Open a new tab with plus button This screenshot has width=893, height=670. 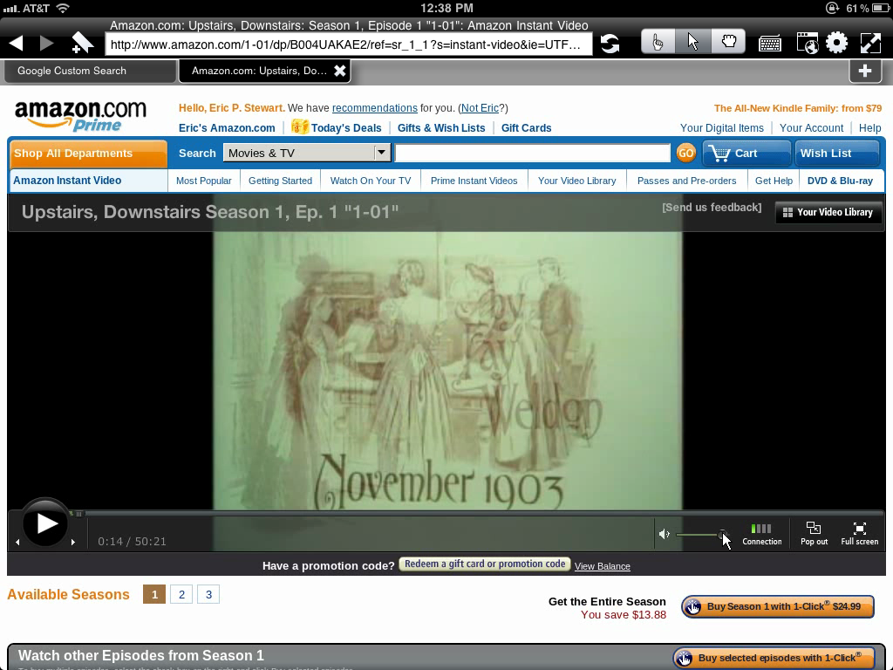tap(865, 71)
